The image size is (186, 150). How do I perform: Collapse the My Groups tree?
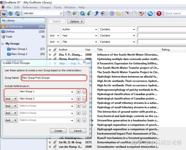(2, 44)
